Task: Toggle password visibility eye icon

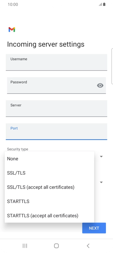Action: [100, 85]
